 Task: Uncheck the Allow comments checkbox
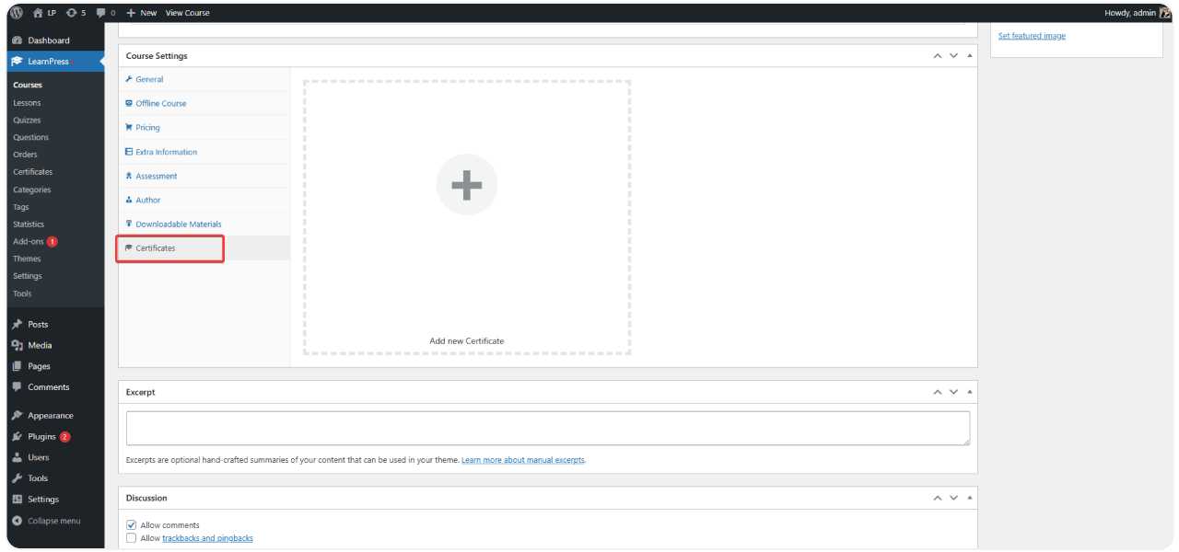point(132,525)
